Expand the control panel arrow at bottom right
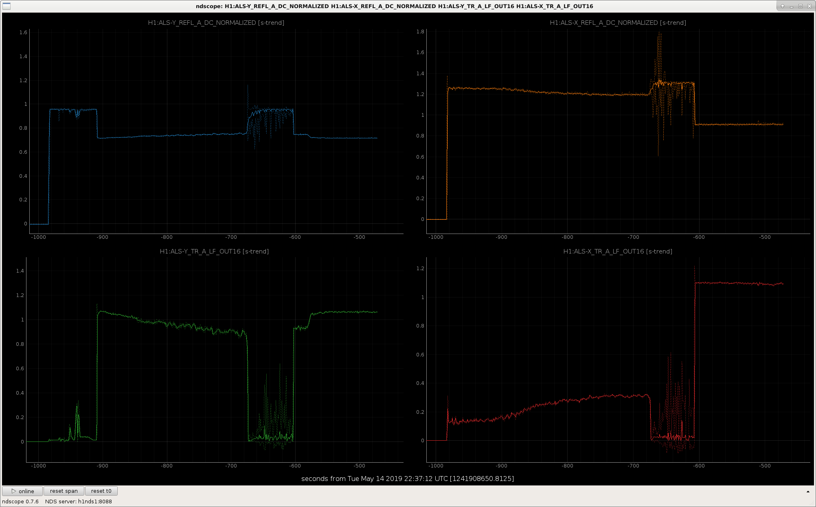Viewport: 816px width, 507px height. coord(808,492)
